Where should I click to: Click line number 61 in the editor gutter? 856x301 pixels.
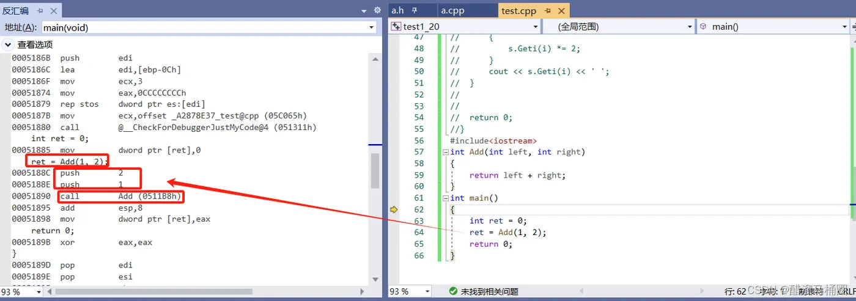[x=418, y=198]
